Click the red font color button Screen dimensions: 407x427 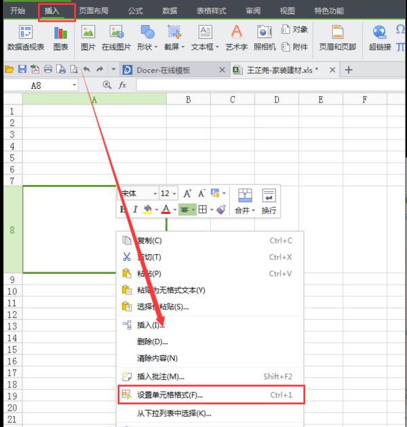pyautogui.click(x=166, y=210)
